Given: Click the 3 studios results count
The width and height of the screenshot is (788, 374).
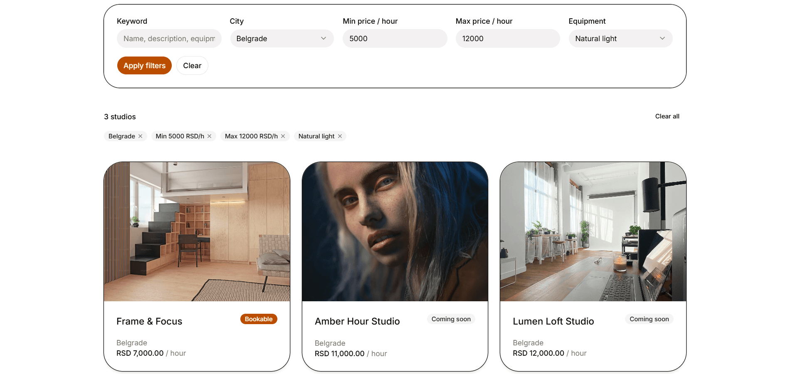Looking at the screenshot, I should [120, 117].
